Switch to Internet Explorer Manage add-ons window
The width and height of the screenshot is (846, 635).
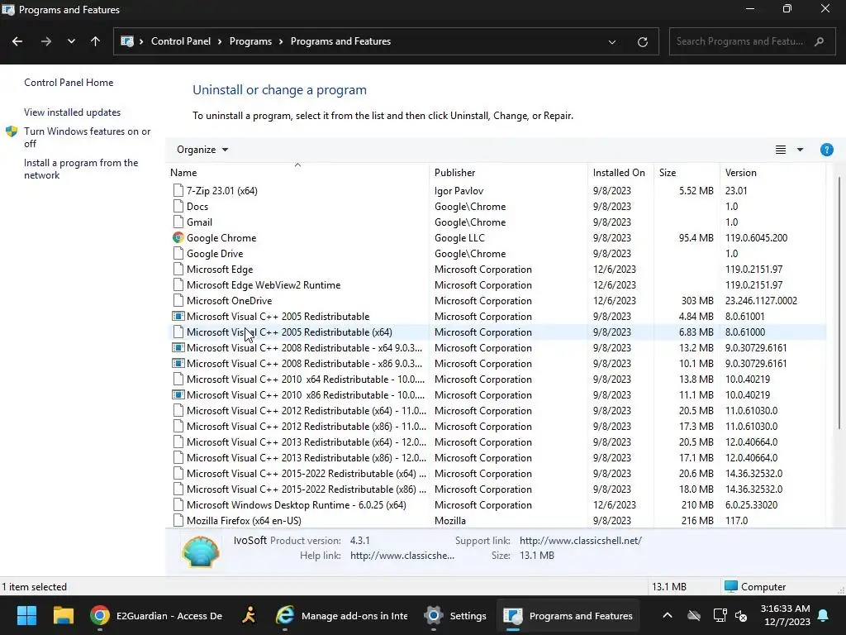tap(341, 615)
